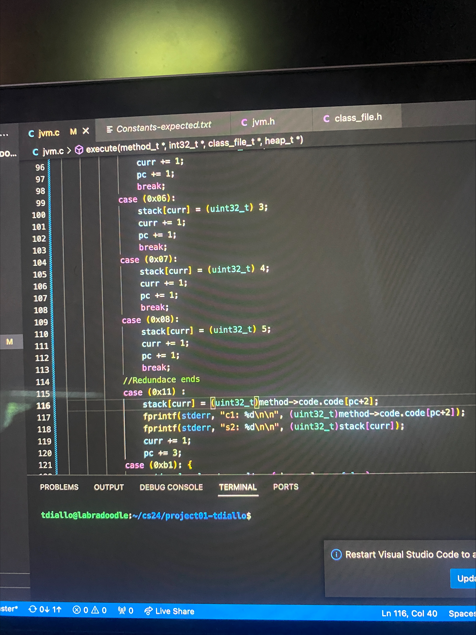The image size is (476, 635).
Task: Click the Ln 116, Col 40 position indicator
Action: tap(409, 613)
